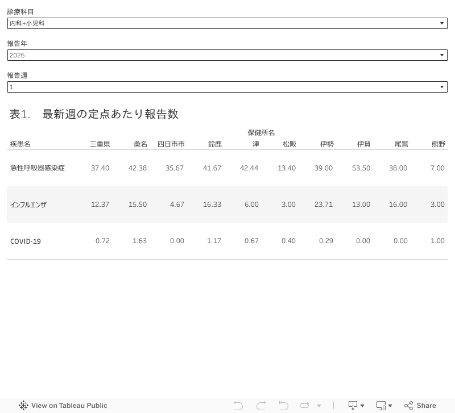Open the 診療科目 dropdown
This screenshot has width=455, height=413.
pyautogui.click(x=227, y=23)
